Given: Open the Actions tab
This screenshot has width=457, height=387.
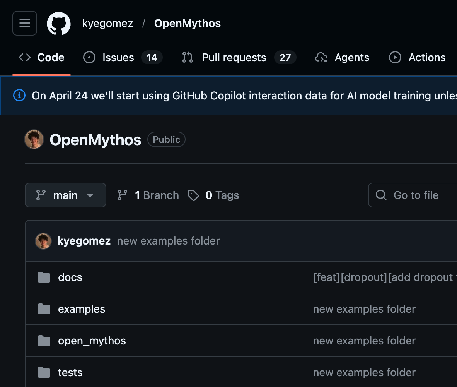Looking at the screenshot, I should click(x=417, y=57).
